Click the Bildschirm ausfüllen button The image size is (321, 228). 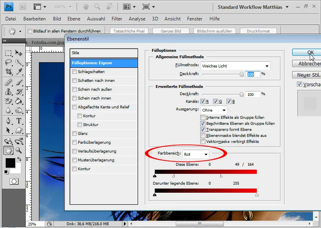[x=214, y=31]
